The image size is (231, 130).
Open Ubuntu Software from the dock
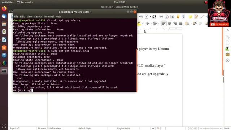tap(4, 47)
